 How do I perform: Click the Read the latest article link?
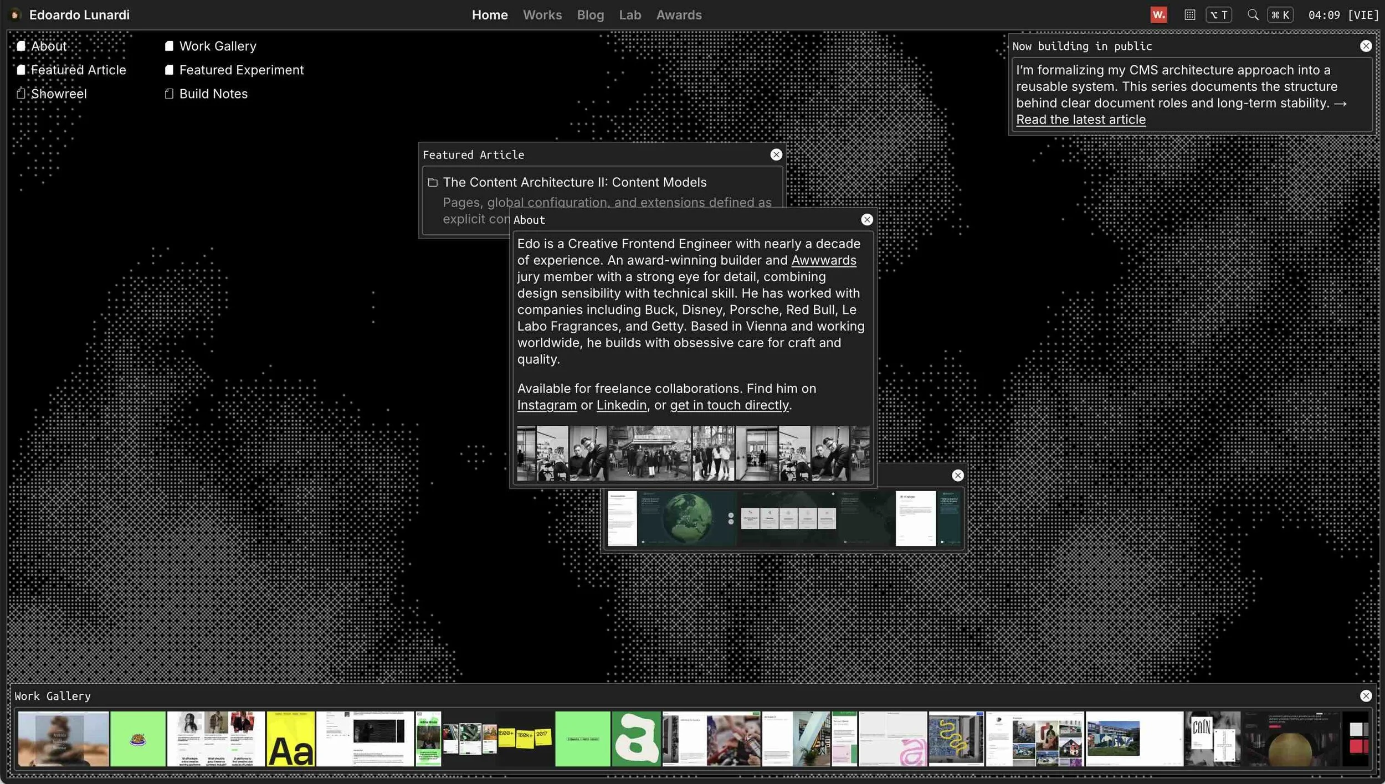(1080, 120)
